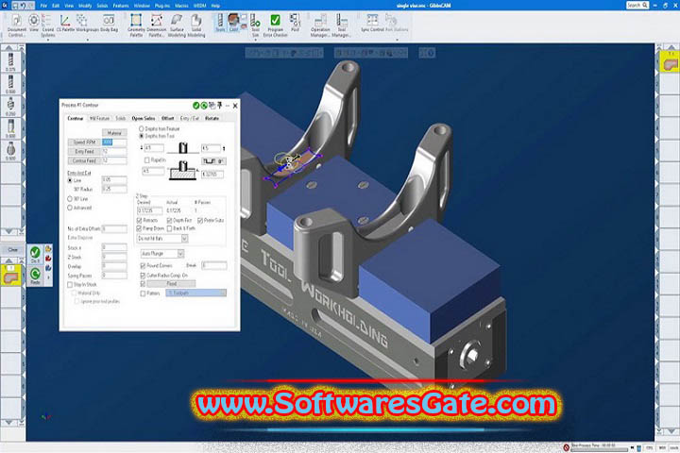
Task: Toggle the Tools list icon
Action: (x=220, y=23)
